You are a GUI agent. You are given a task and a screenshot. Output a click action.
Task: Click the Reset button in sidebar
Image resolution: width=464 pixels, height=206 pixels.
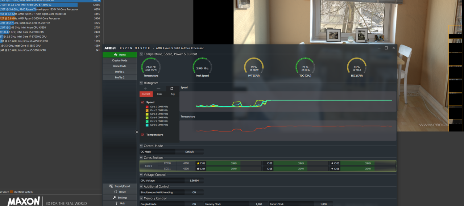(x=120, y=192)
